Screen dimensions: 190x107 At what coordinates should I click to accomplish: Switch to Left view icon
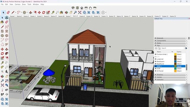pos(95,8)
